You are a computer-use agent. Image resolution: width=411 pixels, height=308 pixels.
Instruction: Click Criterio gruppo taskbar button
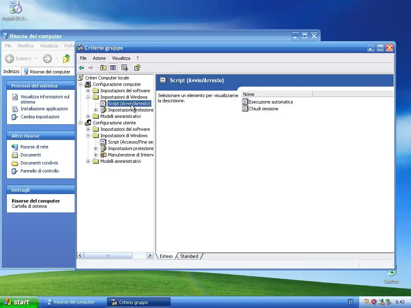(x=138, y=302)
